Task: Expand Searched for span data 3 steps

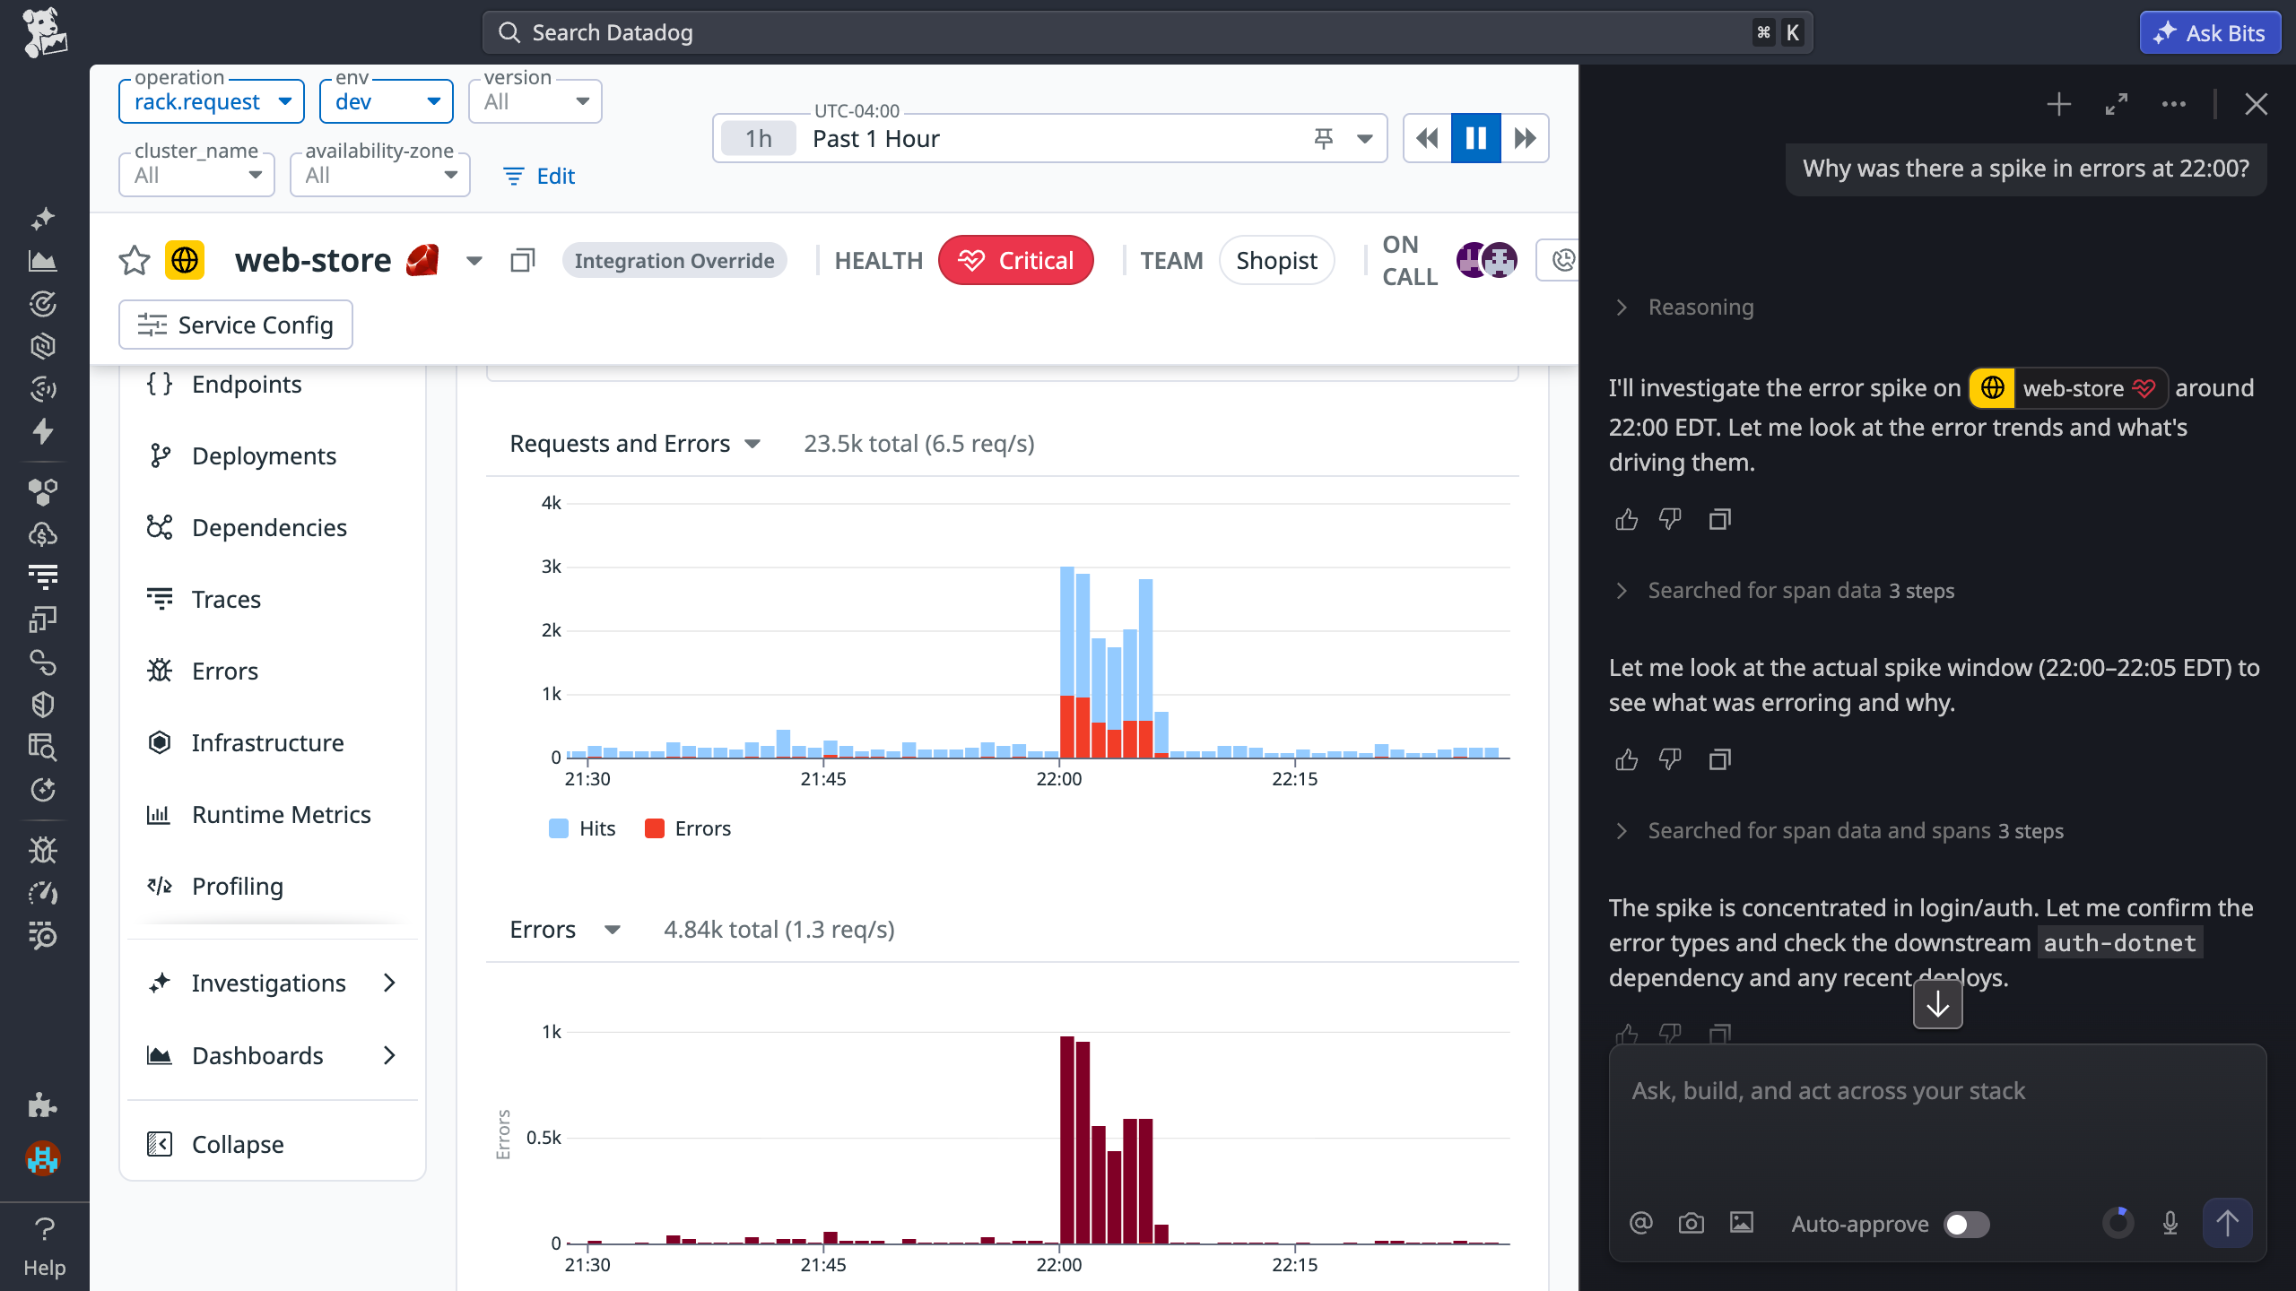Action: (1785, 591)
